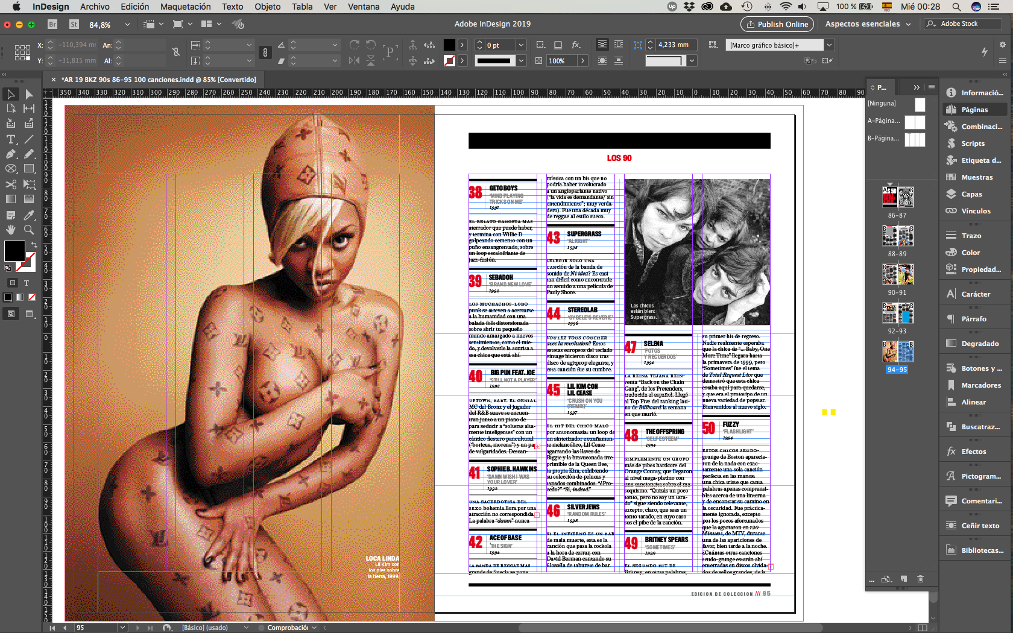Screen dimensions: 1013x633
Task: Select the Gap tool
Action: pos(28,109)
